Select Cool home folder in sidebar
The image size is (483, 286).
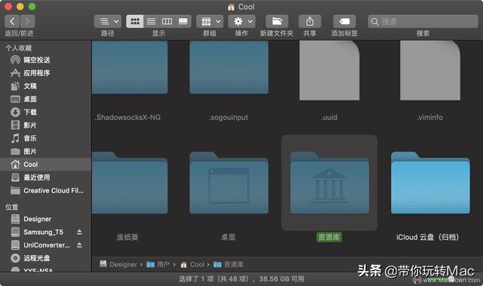pos(45,165)
